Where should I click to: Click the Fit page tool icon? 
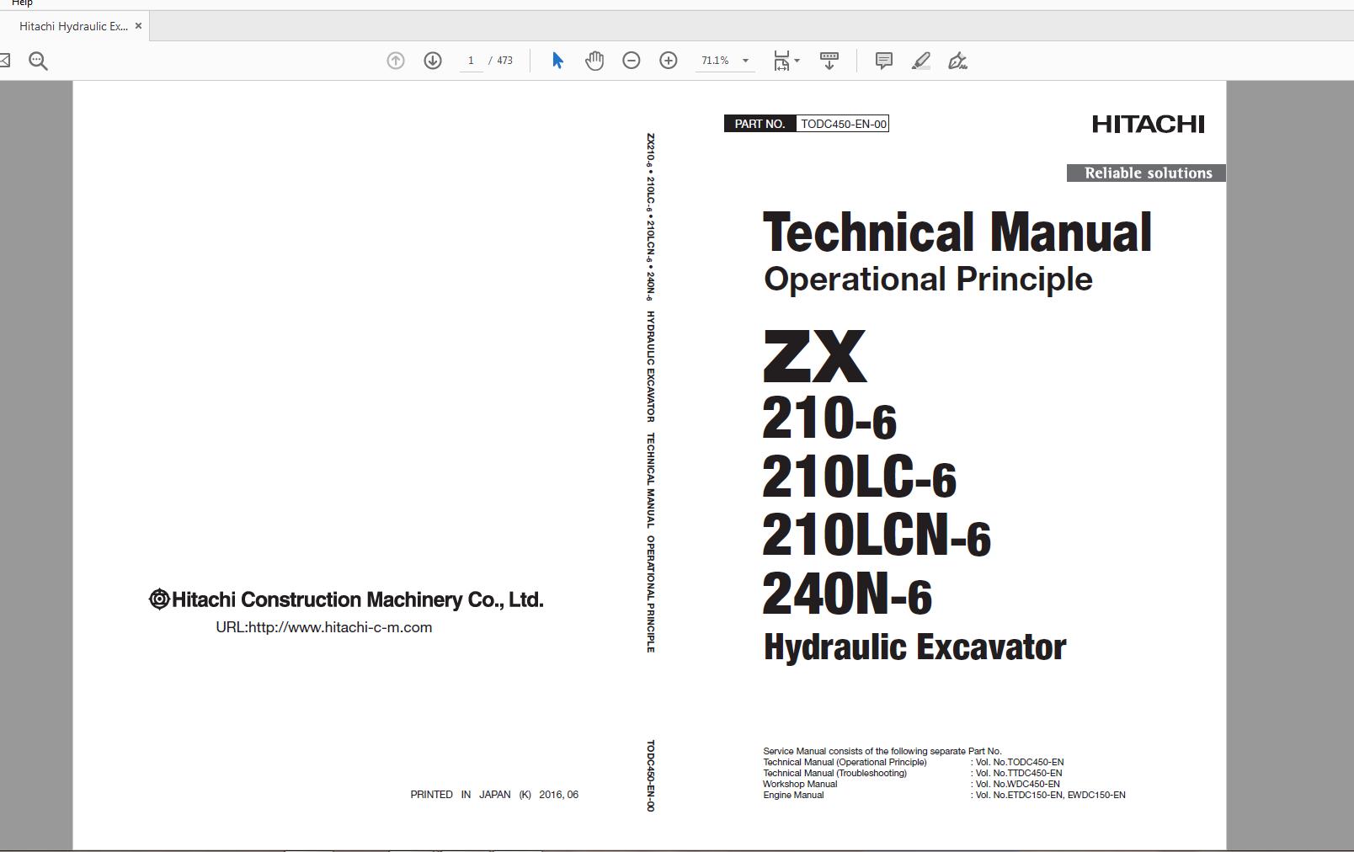pyautogui.click(x=781, y=61)
